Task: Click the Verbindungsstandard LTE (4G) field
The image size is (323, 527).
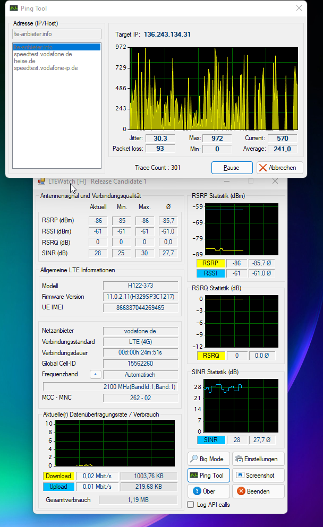Action: click(x=140, y=342)
